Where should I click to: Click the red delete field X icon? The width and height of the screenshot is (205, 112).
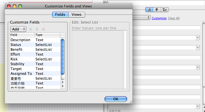click(44, 29)
